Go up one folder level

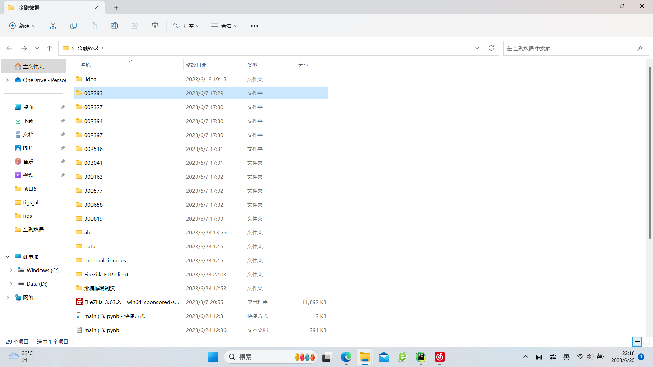(x=50, y=48)
